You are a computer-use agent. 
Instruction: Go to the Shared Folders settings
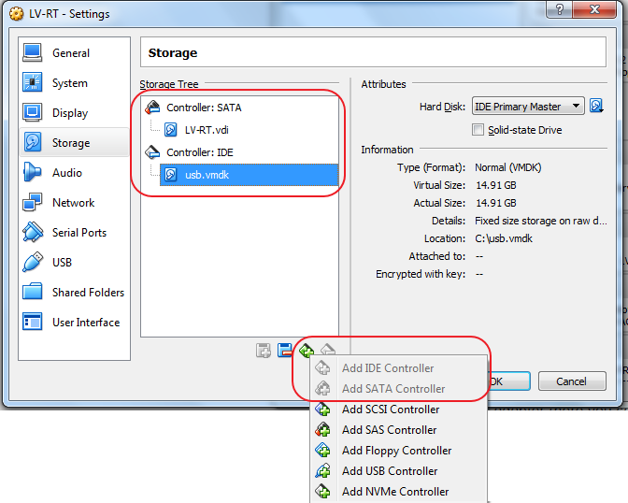(x=88, y=293)
